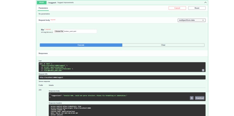Open the multipart/form-data content type dropdown
The image size is (234, 116).
[192, 20]
